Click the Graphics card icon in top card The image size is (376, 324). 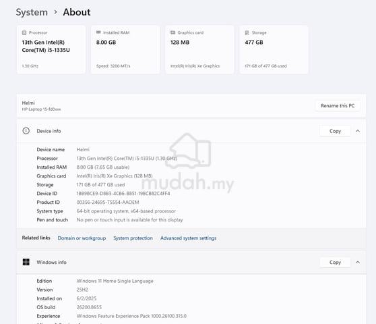pos(173,32)
